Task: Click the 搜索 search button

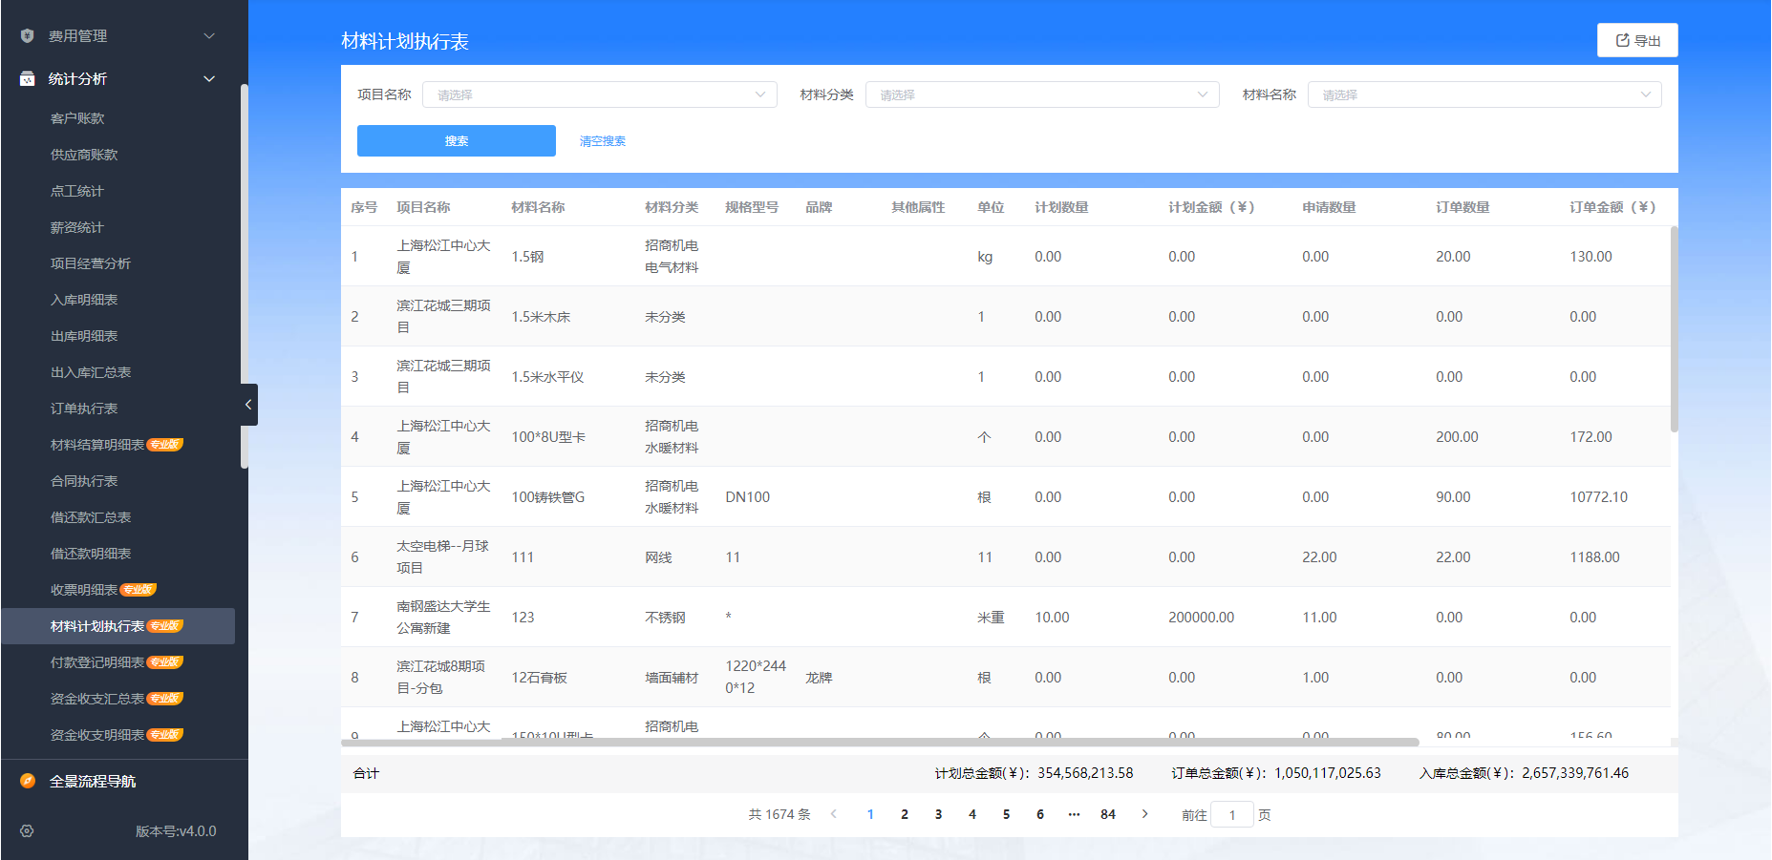Action: [456, 140]
